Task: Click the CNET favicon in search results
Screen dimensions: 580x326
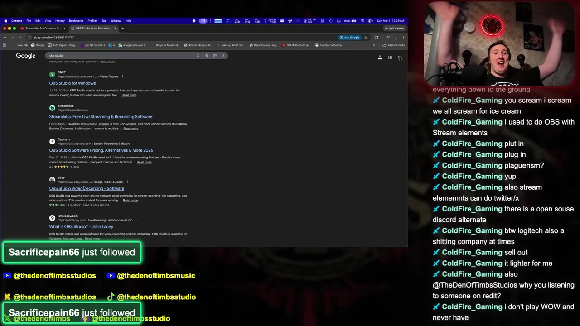Action: [52, 74]
